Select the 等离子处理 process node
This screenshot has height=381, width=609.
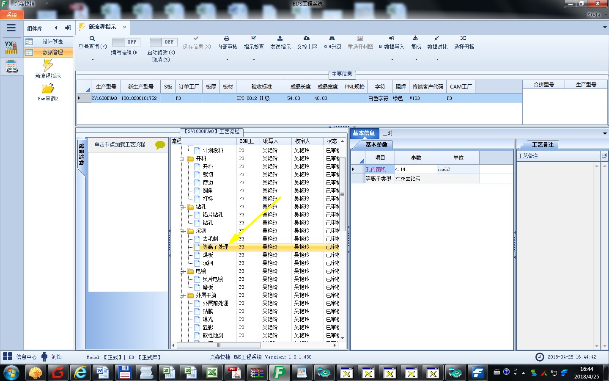click(x=215, y=247)
